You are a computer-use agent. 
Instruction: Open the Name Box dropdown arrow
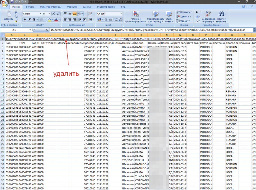pyautogui.click(x=30, y=30)
